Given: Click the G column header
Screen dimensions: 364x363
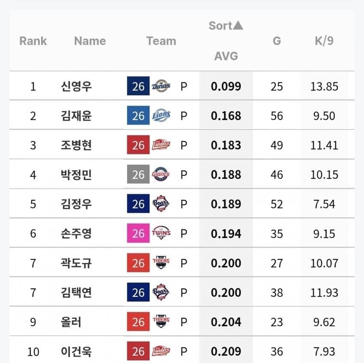Looking at the screenshot, I should [277, 41].
